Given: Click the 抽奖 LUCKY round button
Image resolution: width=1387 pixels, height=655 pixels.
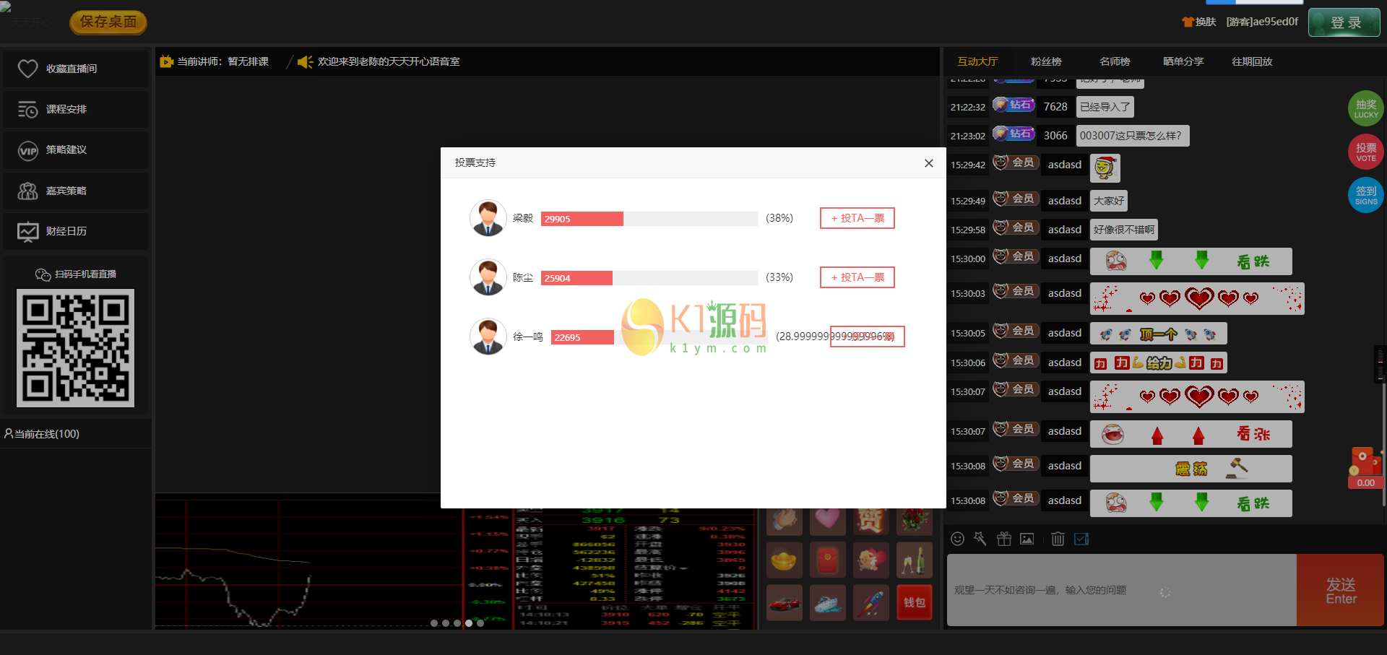Looking at the screenshot, I should coord(1365,108).
